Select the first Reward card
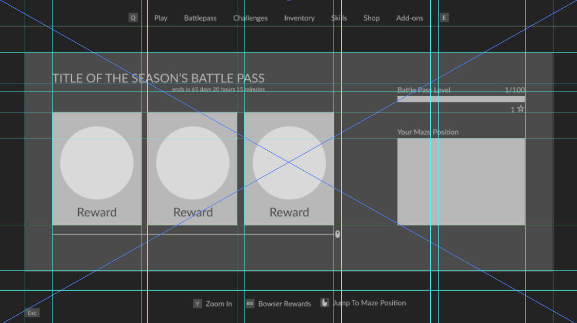The image size is (577, 323). click(x=96, y=167)
